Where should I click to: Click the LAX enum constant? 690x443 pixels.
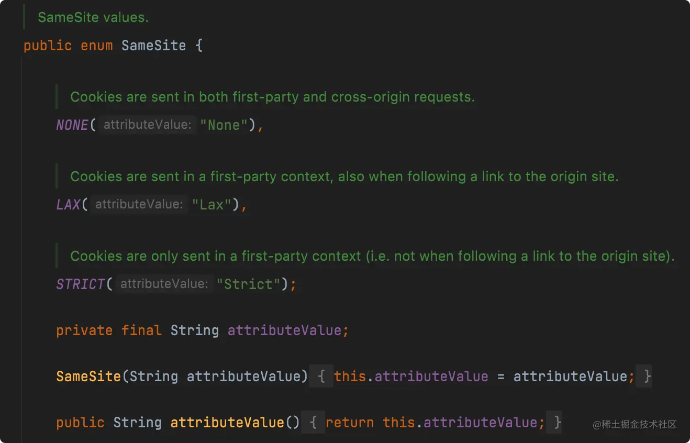(68, 204)
